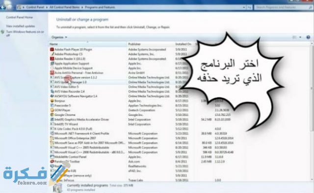The width and height of the screenshot is (314, 193).
Task: Click the Bonjour program icon
Action: point(52,101)
